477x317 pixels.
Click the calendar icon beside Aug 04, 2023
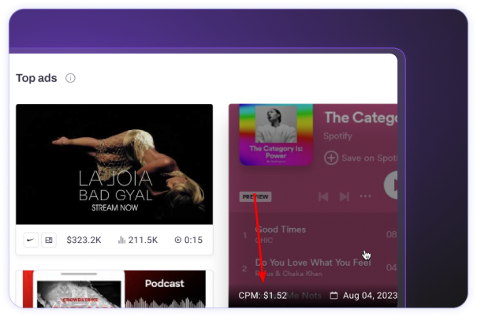tap(334, 296)
